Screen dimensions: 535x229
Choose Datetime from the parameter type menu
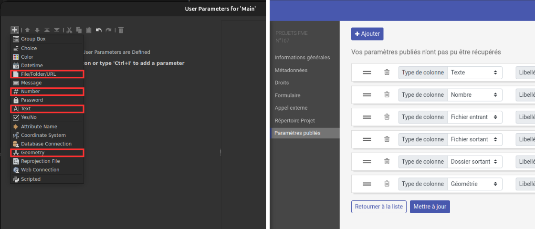[47, 65]
